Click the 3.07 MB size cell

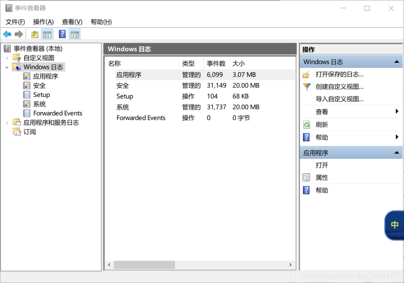coord(244,75)
